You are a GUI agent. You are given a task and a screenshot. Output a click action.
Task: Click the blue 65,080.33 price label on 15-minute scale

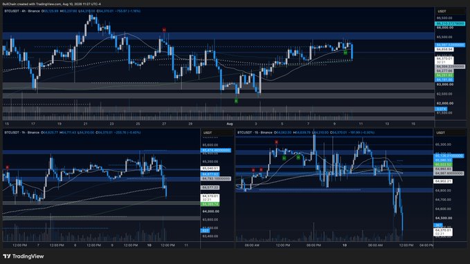click(x=443, y=160)
